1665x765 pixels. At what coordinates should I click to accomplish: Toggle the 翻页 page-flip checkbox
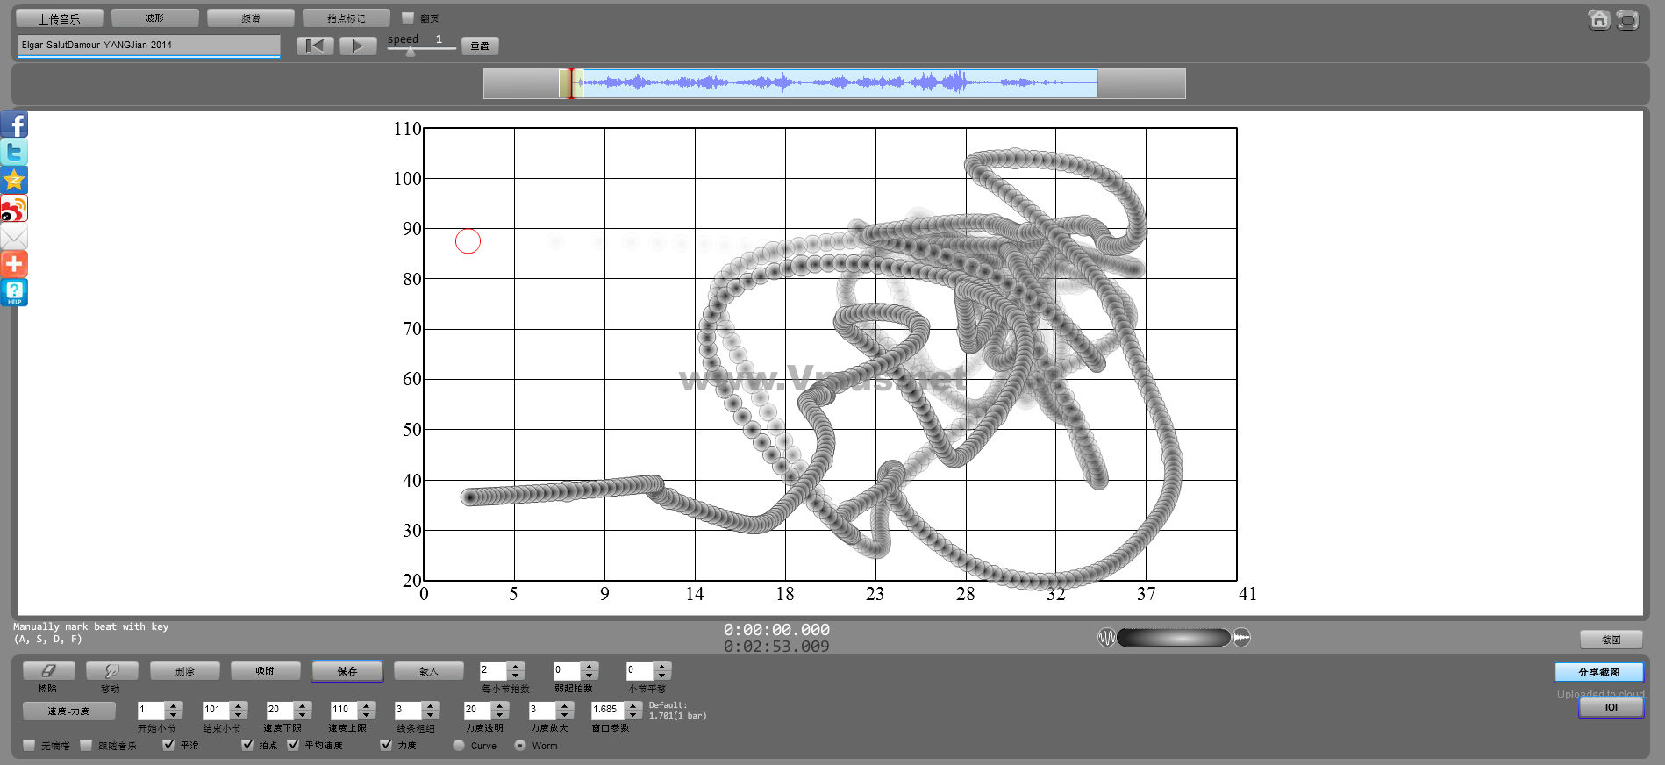pyautogui.click(x=408, y=18)
